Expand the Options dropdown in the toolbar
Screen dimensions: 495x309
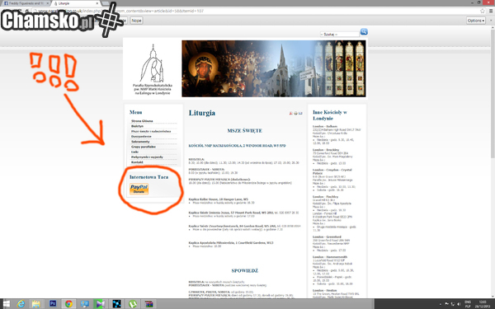[x=476, y=21]
